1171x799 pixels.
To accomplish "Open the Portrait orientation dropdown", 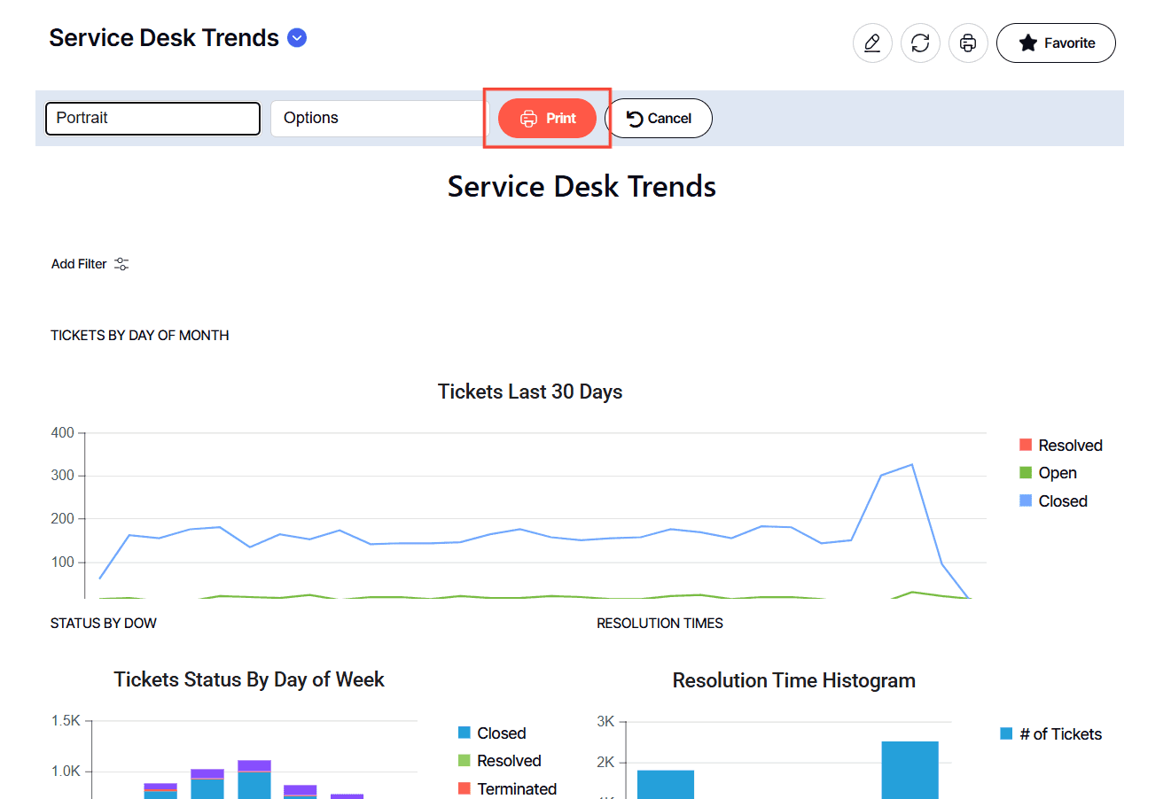I will coord(152,119).
